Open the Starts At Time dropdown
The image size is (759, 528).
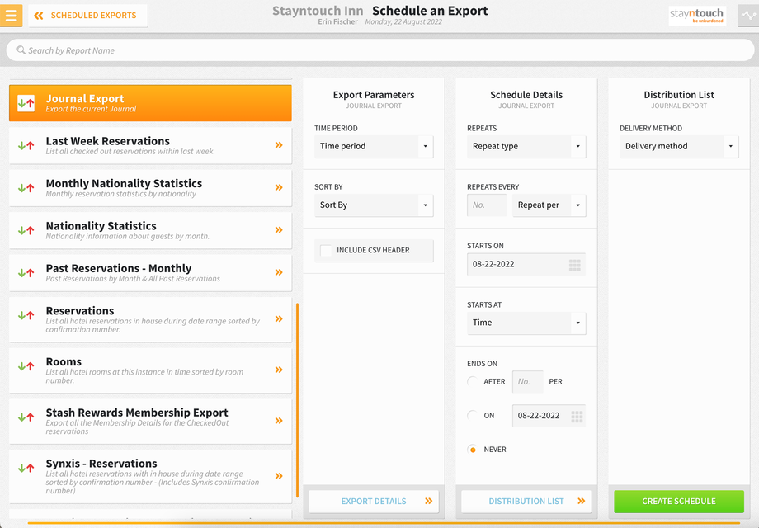[x=526, y=323]
